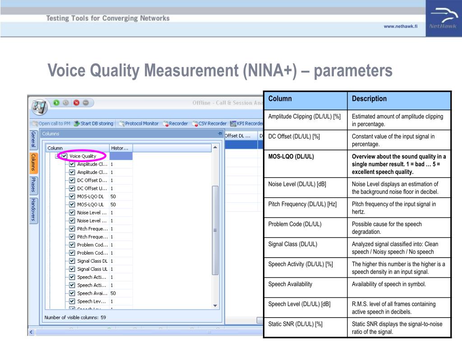Viewport: 462px width, 346px height.
Task: Toggle the MOS-LQO DL checkbox
Action: (x=72, y=196)
